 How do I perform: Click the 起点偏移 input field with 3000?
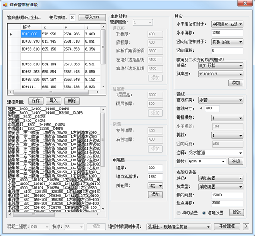[x=227, y=203]
